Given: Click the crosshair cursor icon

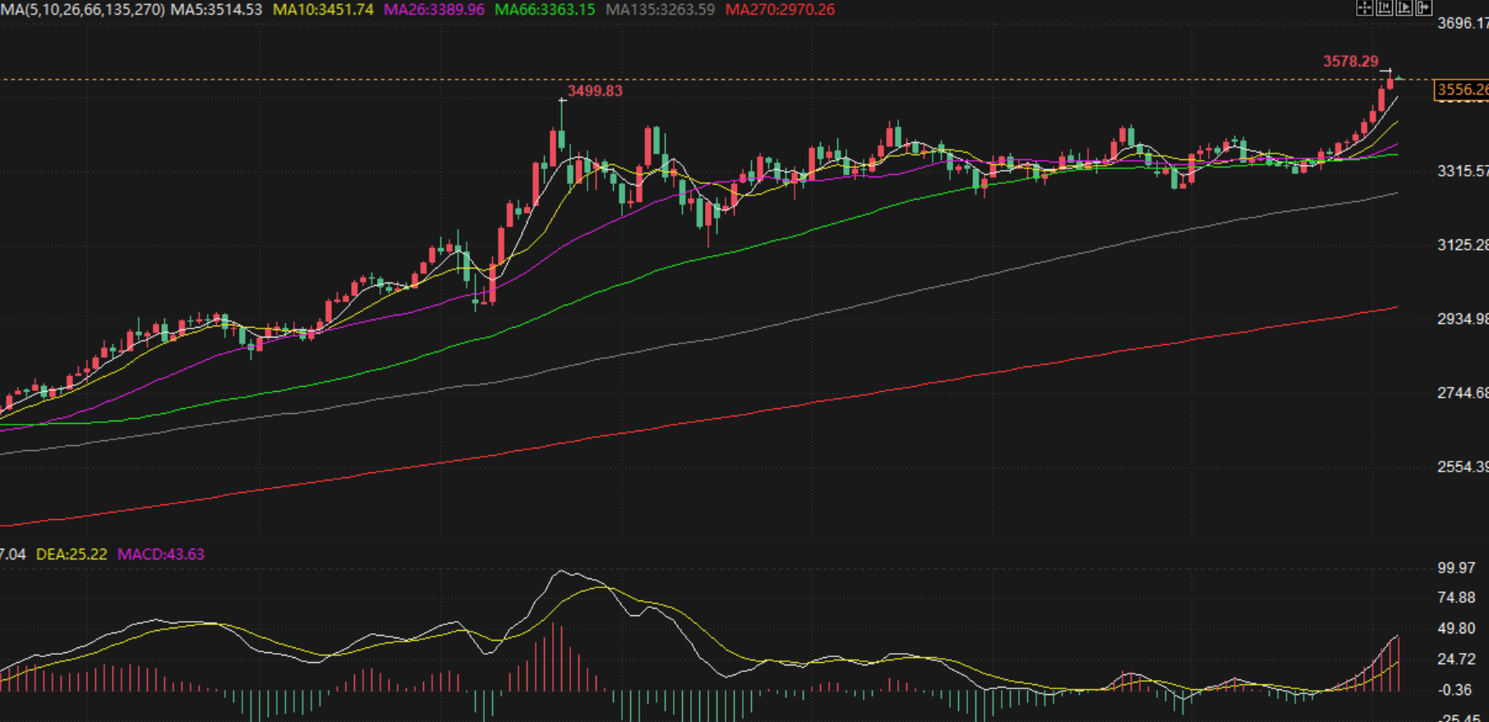Looking at the screenshot, I should pos(1364,8).
